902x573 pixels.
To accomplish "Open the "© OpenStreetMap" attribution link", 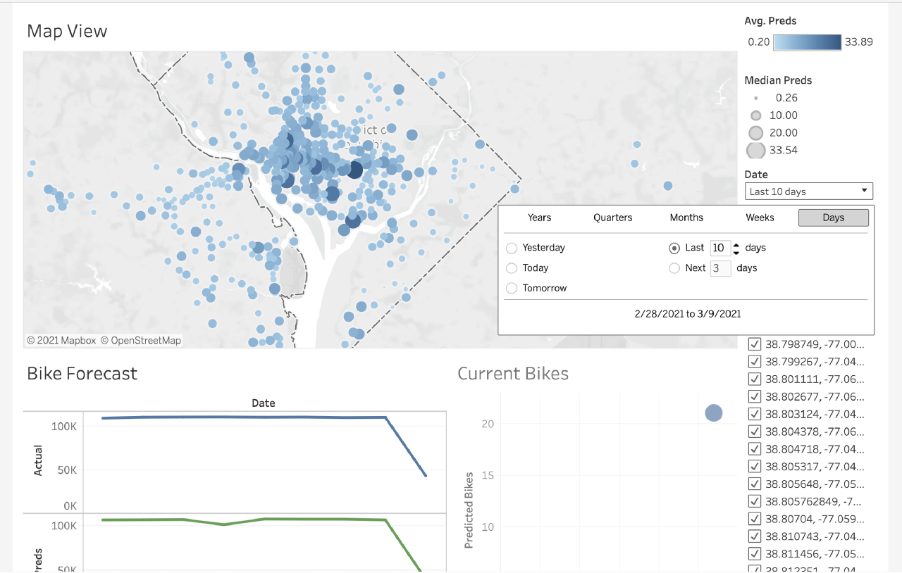I will tap(140, 340).
